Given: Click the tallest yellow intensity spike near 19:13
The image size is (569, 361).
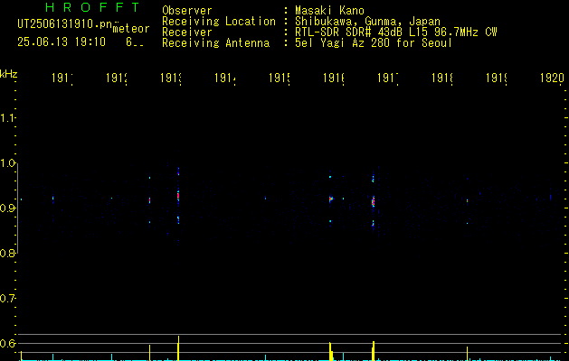Looking at the screenshot, I should [178, 348].
